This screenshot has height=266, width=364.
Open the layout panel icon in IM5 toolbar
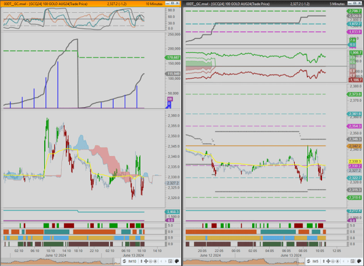point(352,261)
